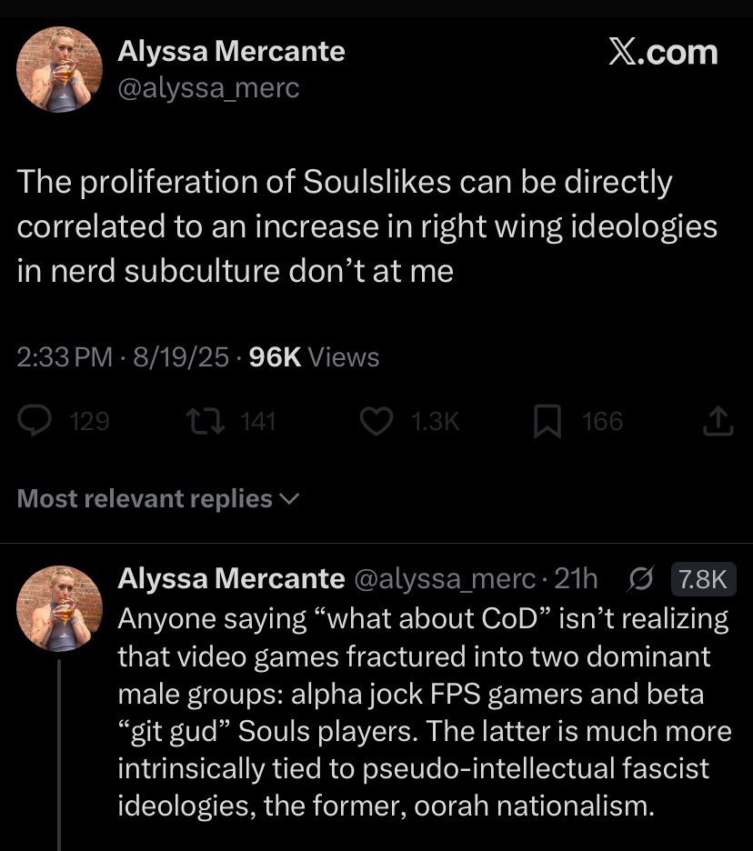Screen dimensions: 753x851
Task: Click the reply speech bubble icon
Action: [x=35, y=421]
